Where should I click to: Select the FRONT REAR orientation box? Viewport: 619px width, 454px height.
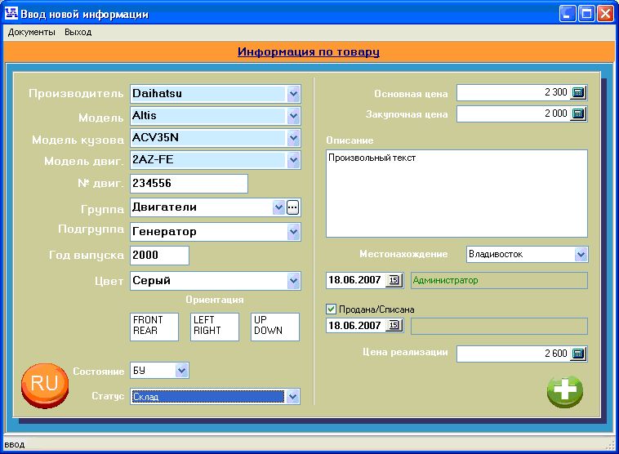[x=154, y=327]
